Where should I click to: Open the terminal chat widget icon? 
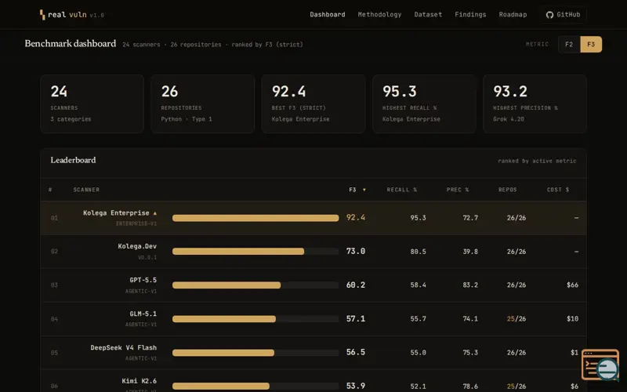(600, 365)
